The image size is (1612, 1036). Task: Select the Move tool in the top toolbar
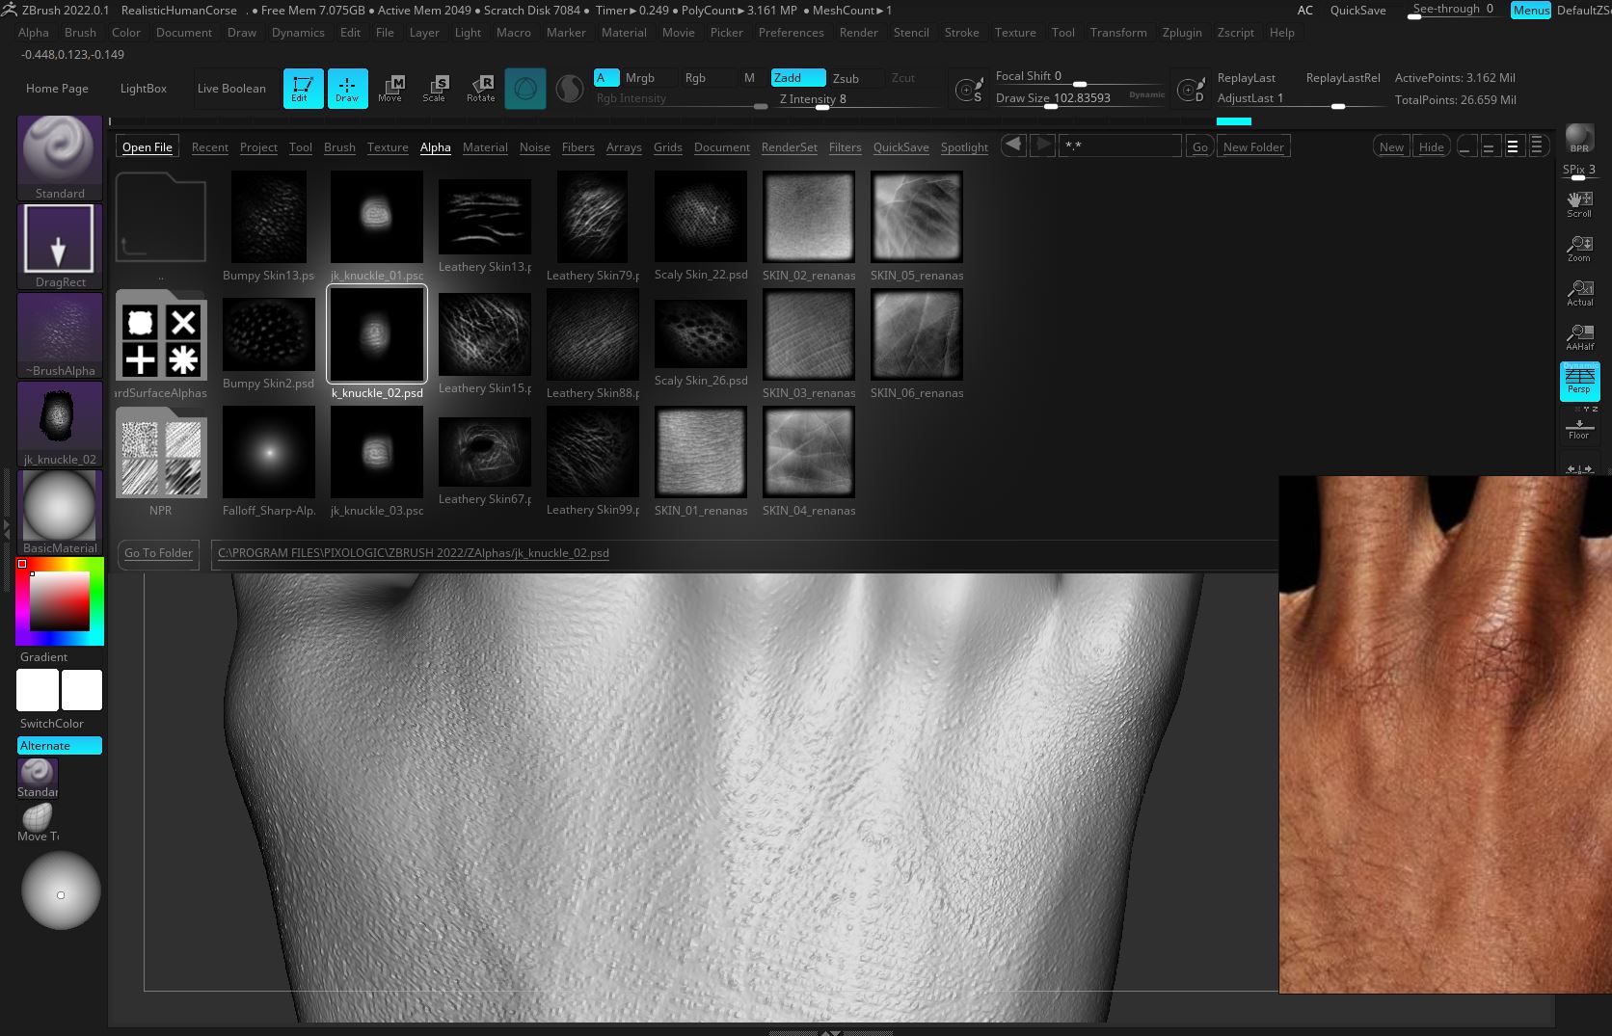point(391,88)
